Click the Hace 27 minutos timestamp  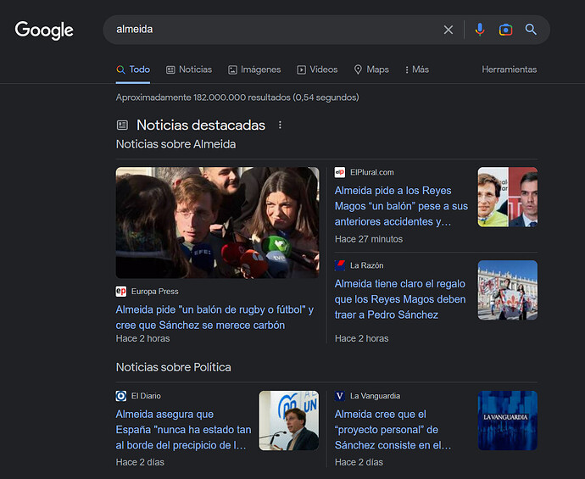(x=369, y=239)
